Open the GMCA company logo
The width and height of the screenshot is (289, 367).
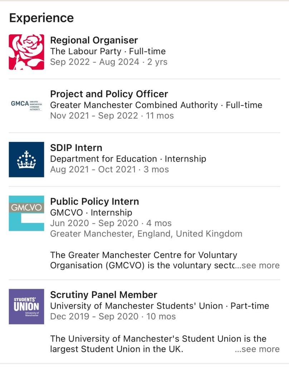coord(26,105)
